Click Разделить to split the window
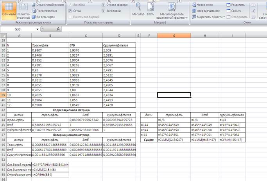This screenshot has height=181, width=267. pos(238,5)
